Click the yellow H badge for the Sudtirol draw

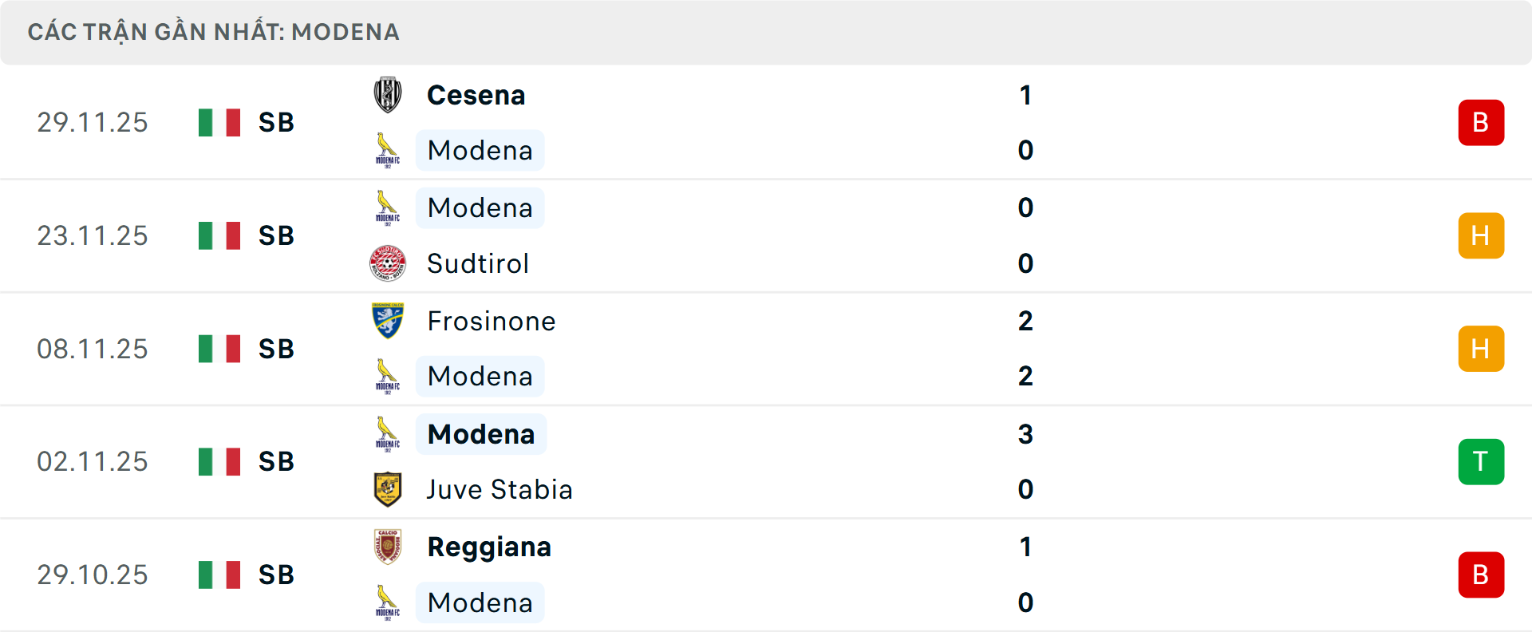[x=1481, y=235]
